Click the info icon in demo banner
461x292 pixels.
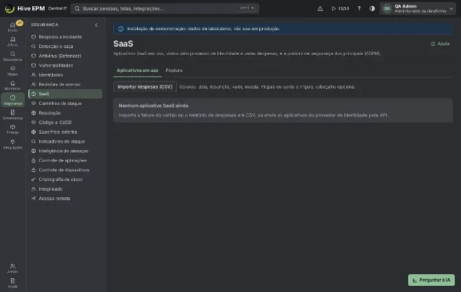coord(121,29)
